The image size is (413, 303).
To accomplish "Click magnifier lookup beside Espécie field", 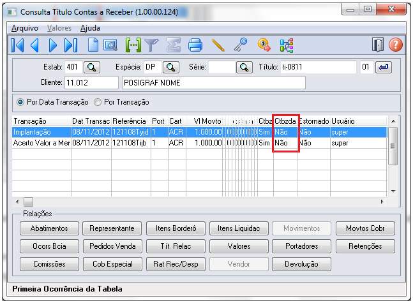I will coord(171,68).
